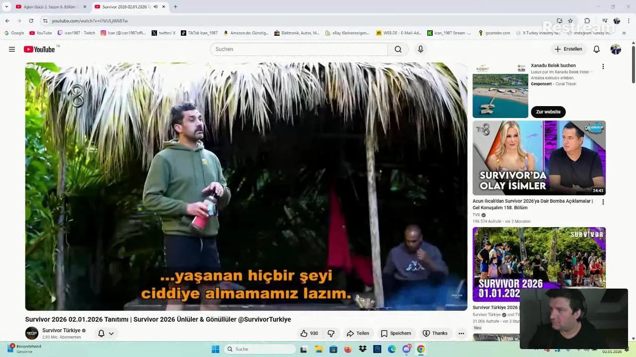Click the search magnifier button
Screen dimensions: 636x357
tap(398, 49)
